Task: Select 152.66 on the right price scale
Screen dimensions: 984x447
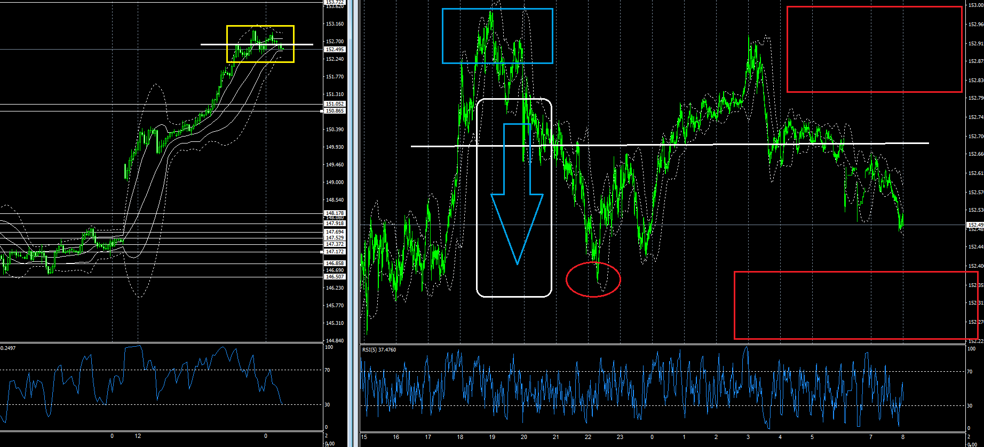Action: pos(976,154)
